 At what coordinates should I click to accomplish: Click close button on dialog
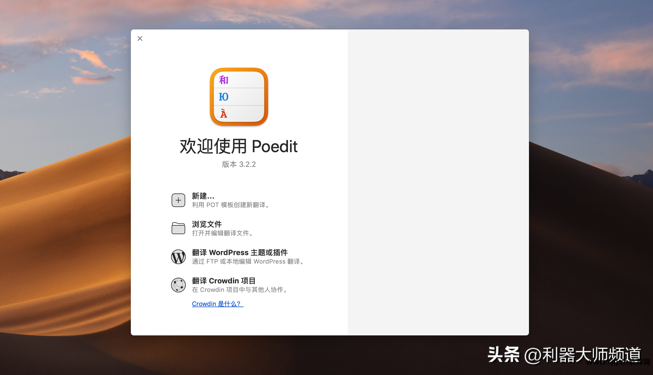point(140,38)
